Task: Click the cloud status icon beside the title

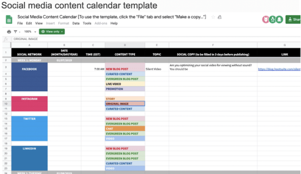Action: click(220, 17)
